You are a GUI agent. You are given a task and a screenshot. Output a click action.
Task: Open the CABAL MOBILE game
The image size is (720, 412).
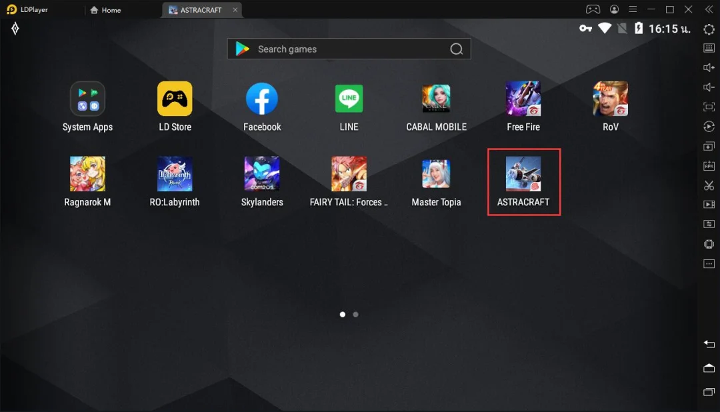tap(436, 99)
